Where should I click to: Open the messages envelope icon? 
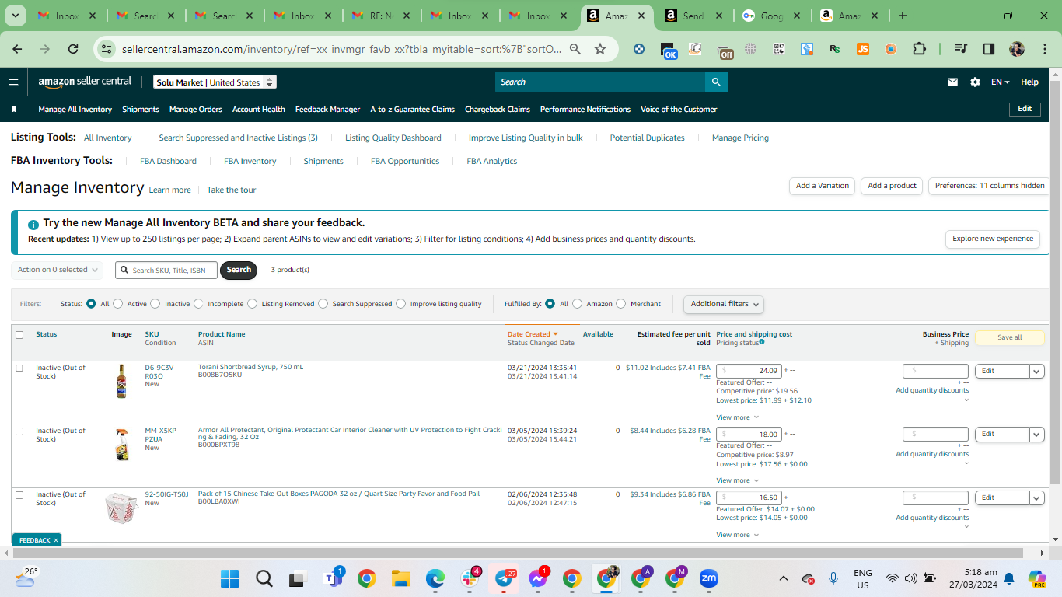[x=952, y=82]
